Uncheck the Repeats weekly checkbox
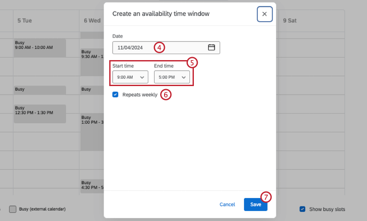 [x=115, y=95]
